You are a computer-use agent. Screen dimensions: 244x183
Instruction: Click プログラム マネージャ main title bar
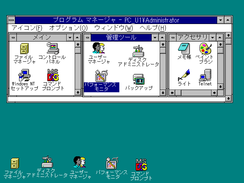tap(116, 20)
